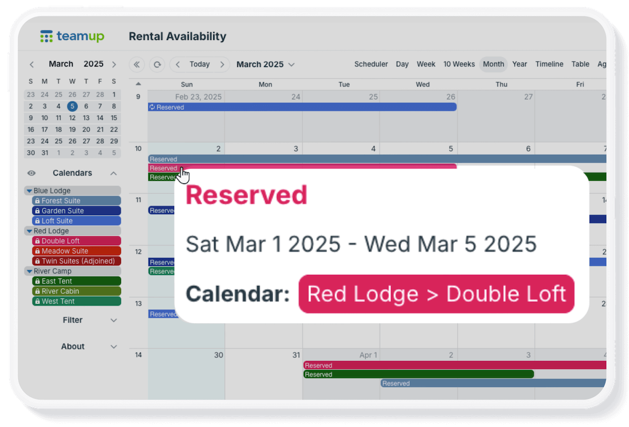
Task: Open the slate-blue Reserved event starting April 2
Action: 494,384
